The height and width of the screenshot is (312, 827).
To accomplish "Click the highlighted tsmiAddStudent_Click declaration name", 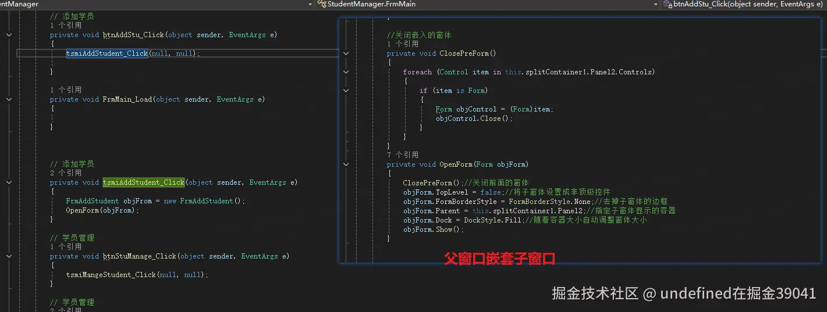I will click(144, 182).
